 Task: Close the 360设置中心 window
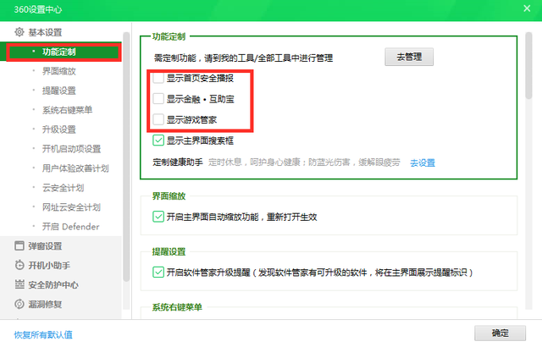pyautogui.click(x=527, y=8)
